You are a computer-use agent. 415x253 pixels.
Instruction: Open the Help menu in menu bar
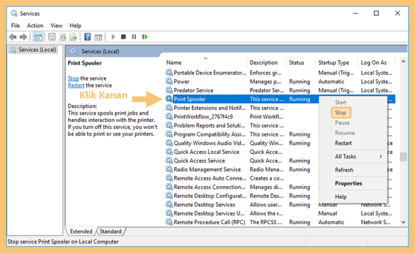click(75, 26)
